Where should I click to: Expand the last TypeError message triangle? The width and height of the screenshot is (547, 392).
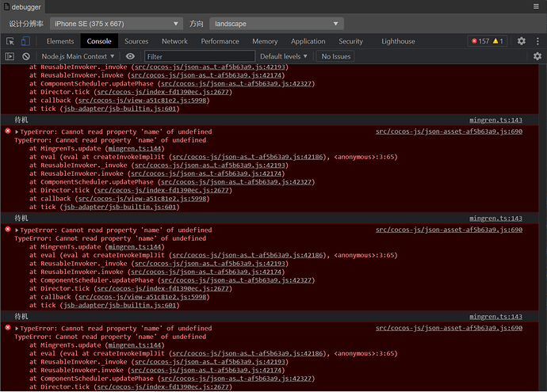[17, 328]
